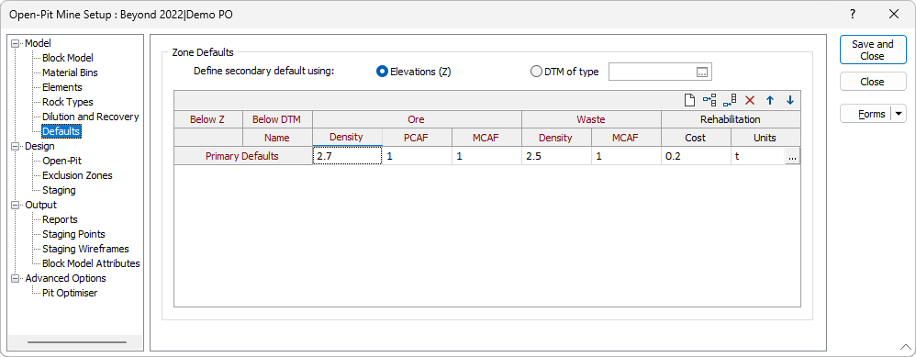The width and height of the screenshot is (916, 357).
Task: Click the append row icon in grid toolbar
Action: [730, 101]
